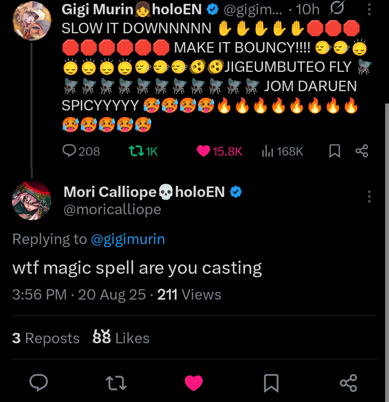This screenshot has height=402, width=389.
Task: Share Mori Calliope's reply
Action: tap(348, 383)
